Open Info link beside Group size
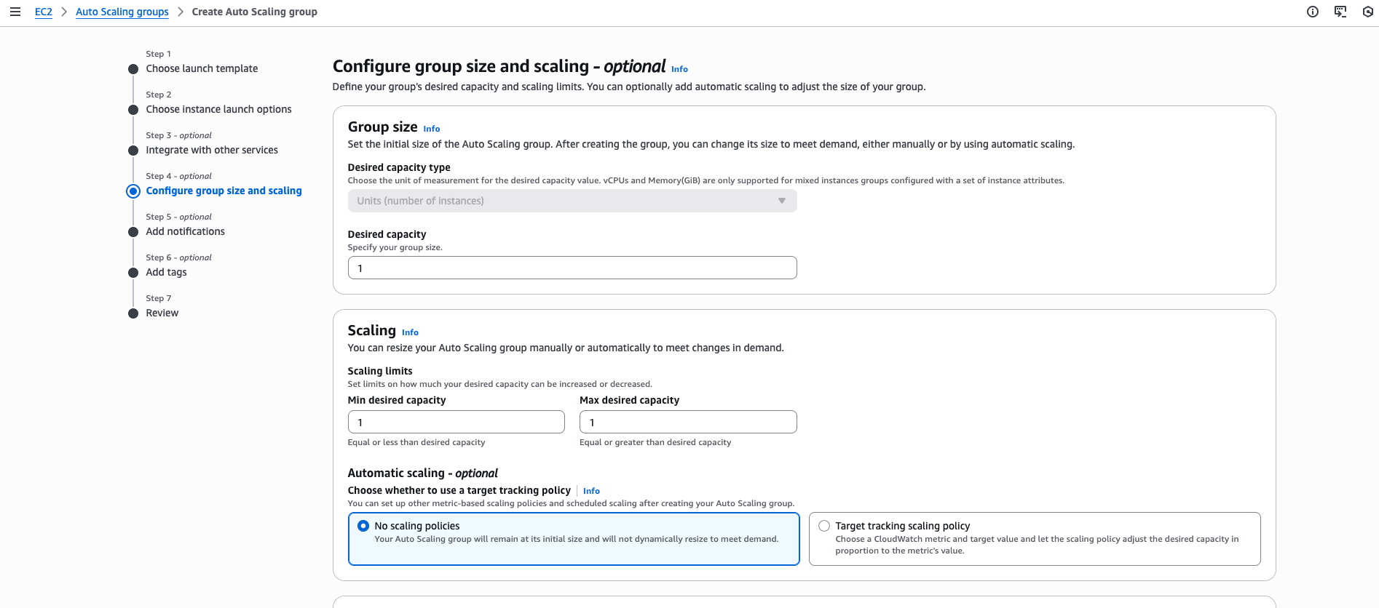Image resolution: width=1379 pixels, height=608 pixels. coord(432,129)
